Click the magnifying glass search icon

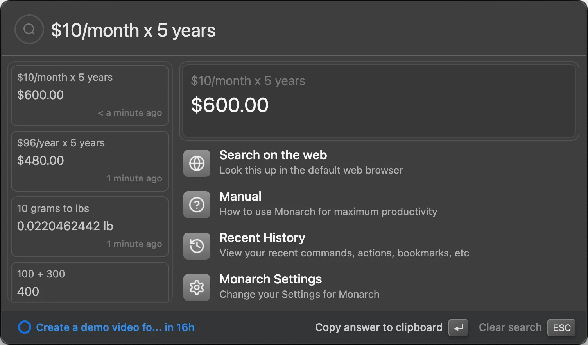pos(29,29)
